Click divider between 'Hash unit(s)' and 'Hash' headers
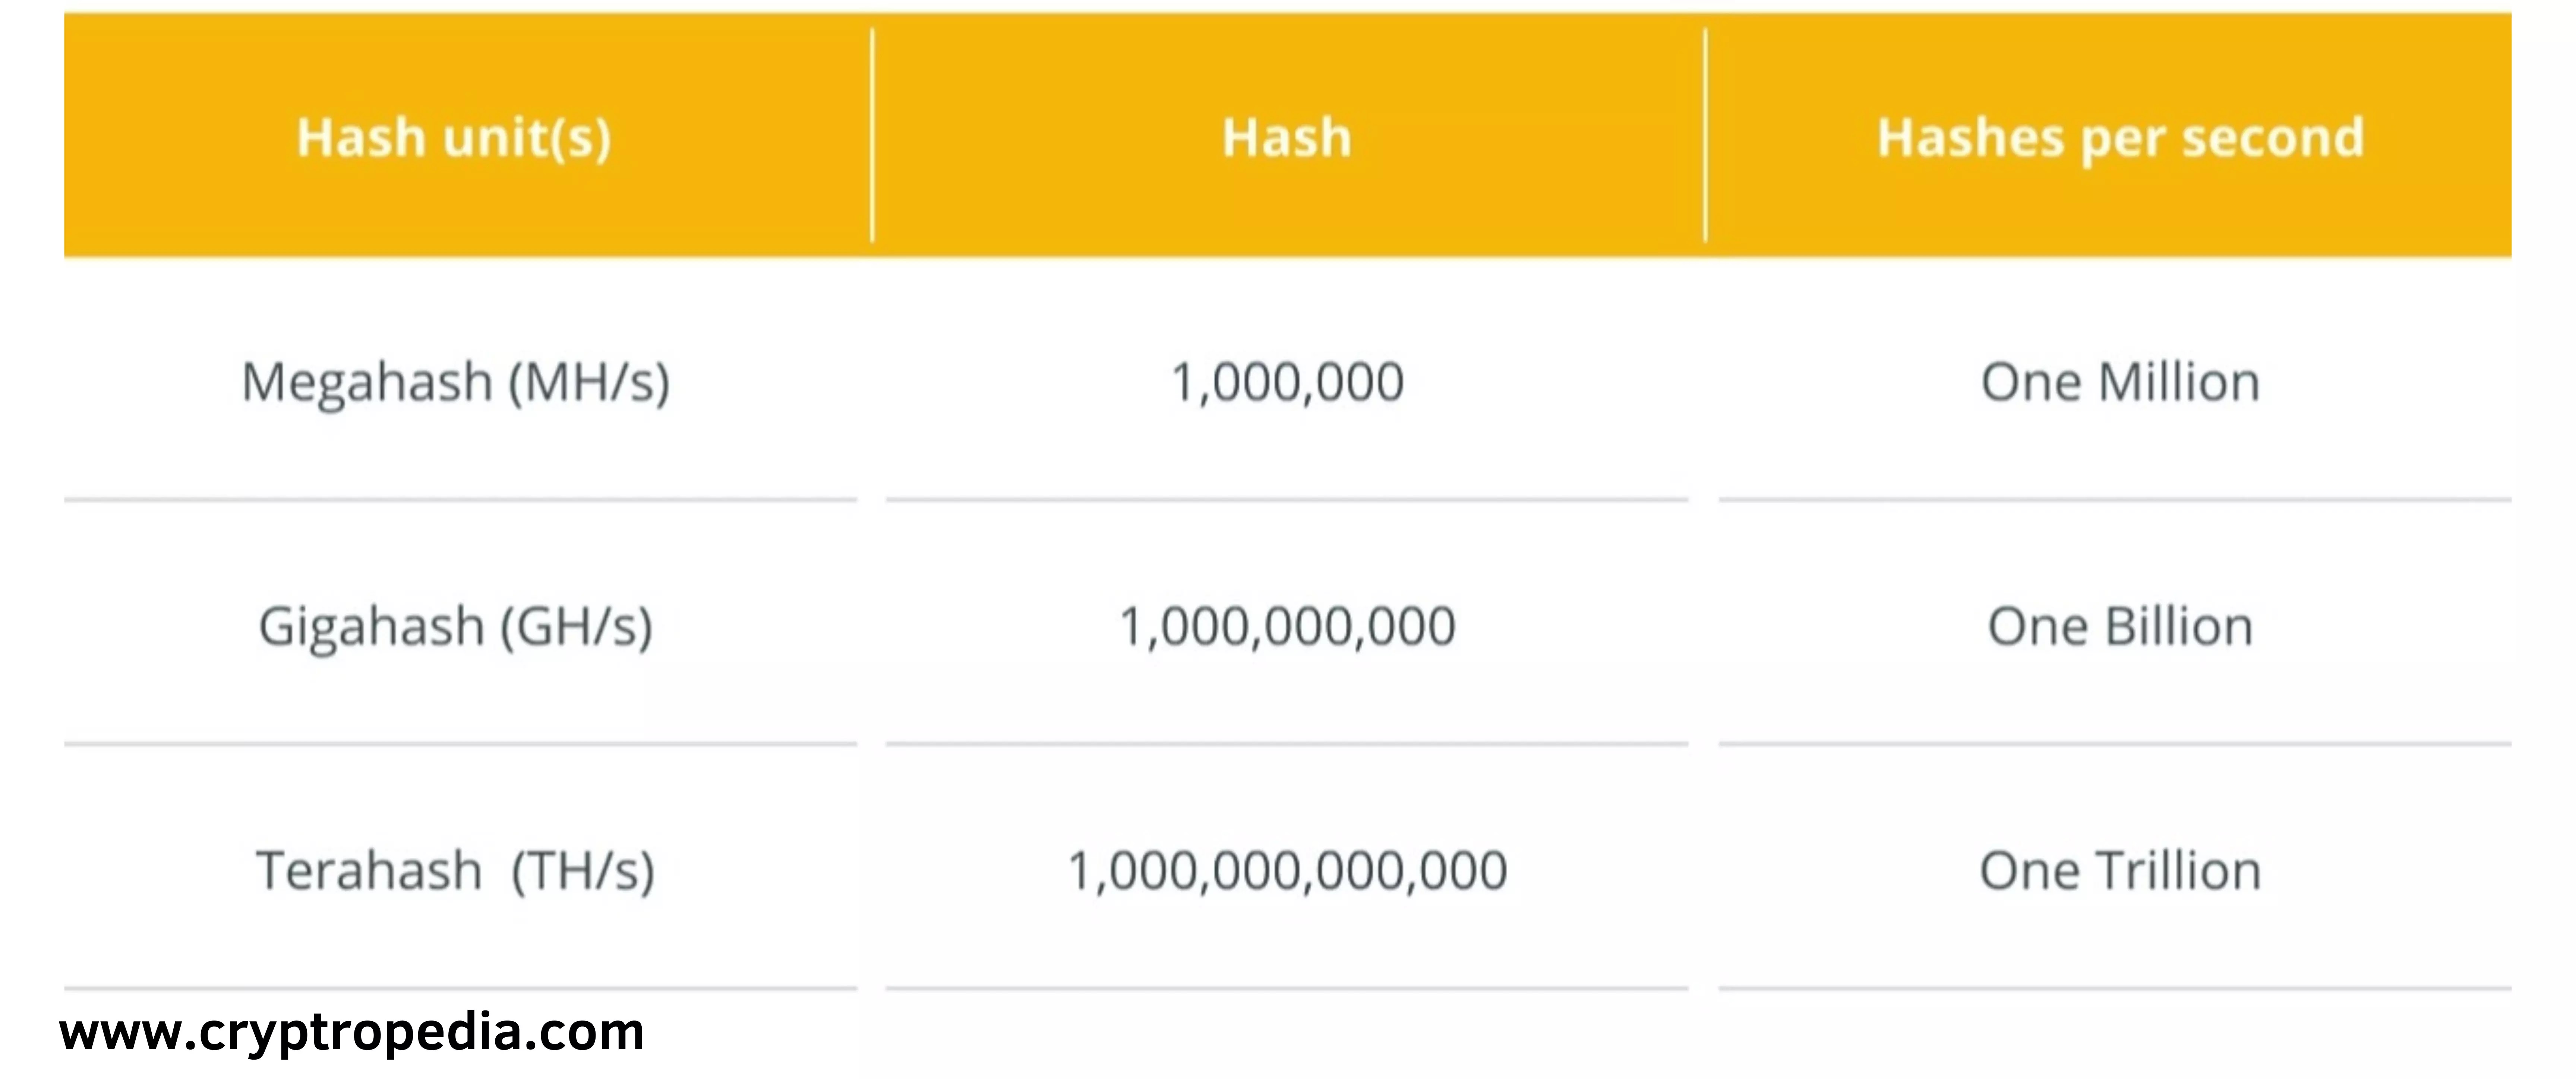The height and width of the screenshot is (1079, 2576). click(872, 135)
